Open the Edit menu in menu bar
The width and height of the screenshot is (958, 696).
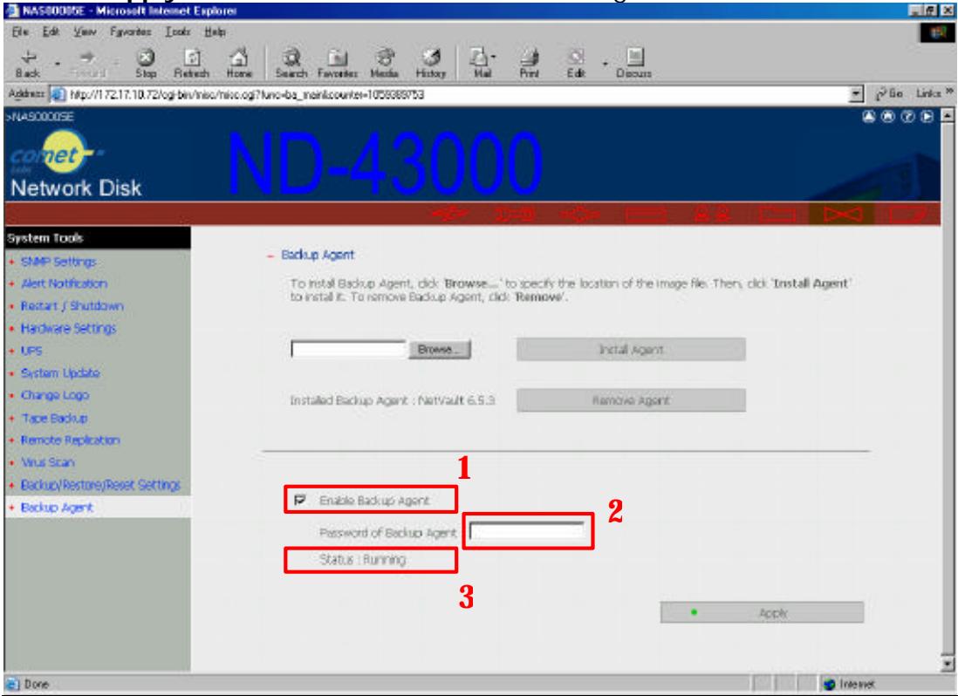pos(51,31)
